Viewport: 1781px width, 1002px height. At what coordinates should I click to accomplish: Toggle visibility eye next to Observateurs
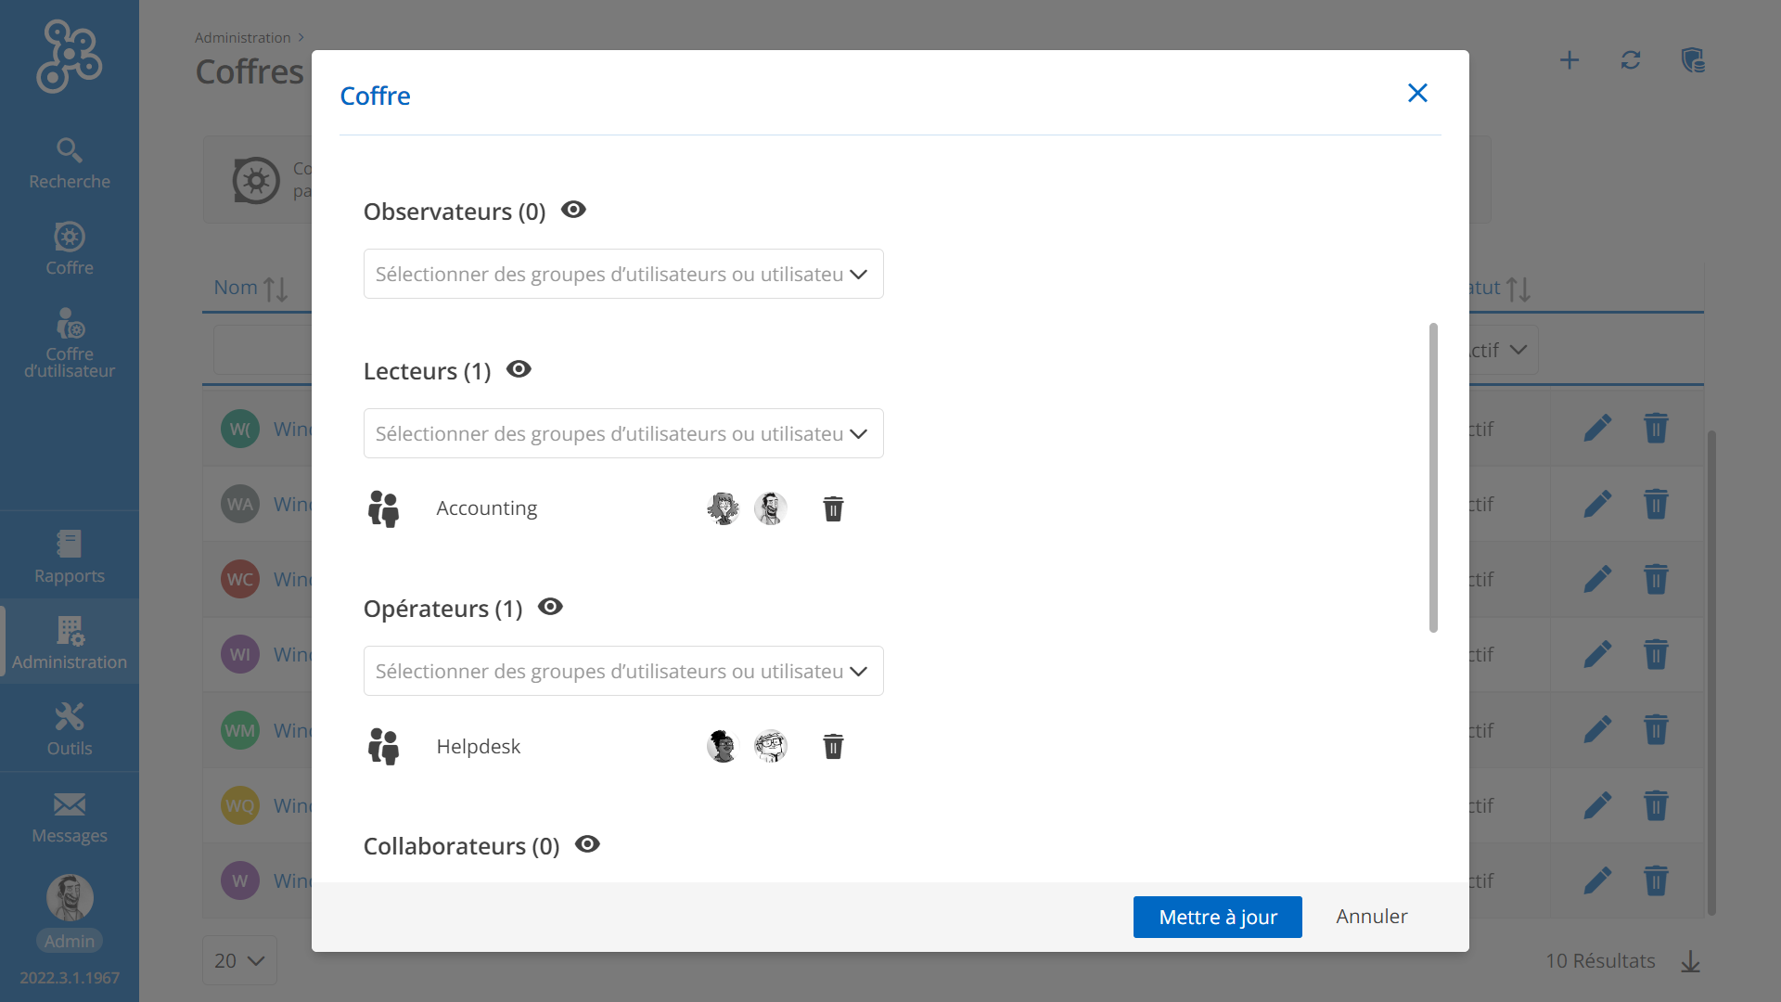coord(573,210)
